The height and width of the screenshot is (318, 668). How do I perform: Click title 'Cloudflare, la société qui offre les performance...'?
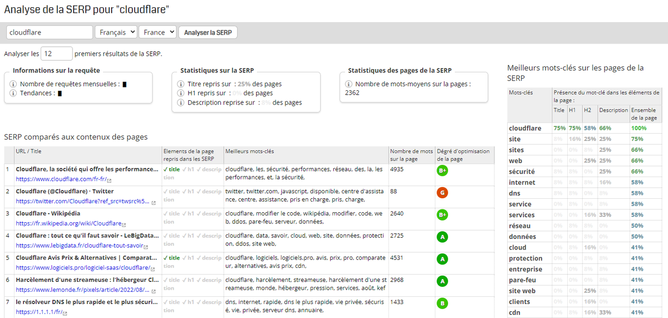[x=87, y=169]
